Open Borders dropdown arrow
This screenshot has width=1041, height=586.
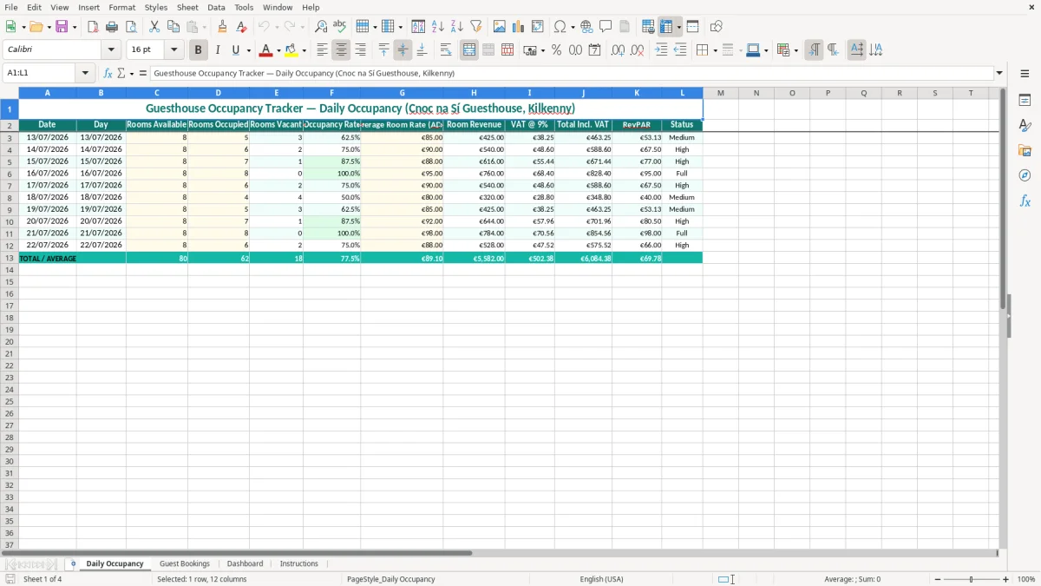(x=715, y=50)
